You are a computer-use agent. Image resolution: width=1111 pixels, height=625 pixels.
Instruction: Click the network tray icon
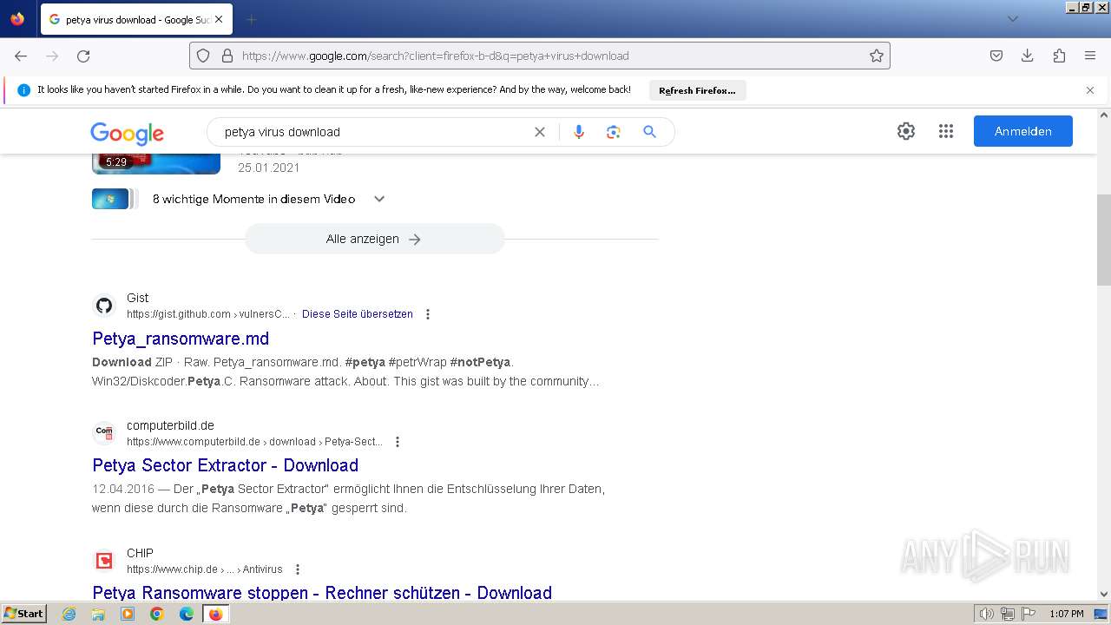click(x=1008, y=614)
